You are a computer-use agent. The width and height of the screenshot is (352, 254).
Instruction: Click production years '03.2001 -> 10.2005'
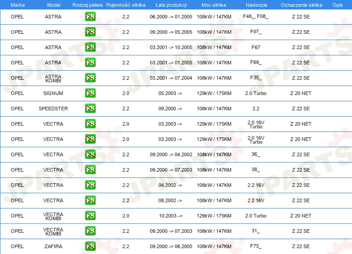171,47
